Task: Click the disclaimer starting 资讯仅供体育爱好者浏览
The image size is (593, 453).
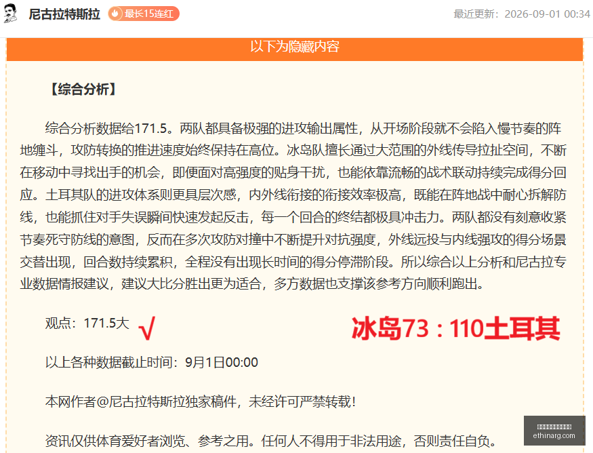Action: click(x=271, y=441)
